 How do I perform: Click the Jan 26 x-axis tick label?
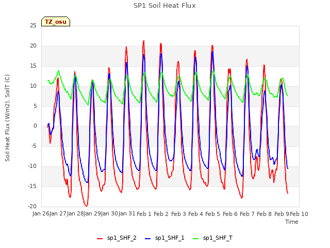pos(41,214)
